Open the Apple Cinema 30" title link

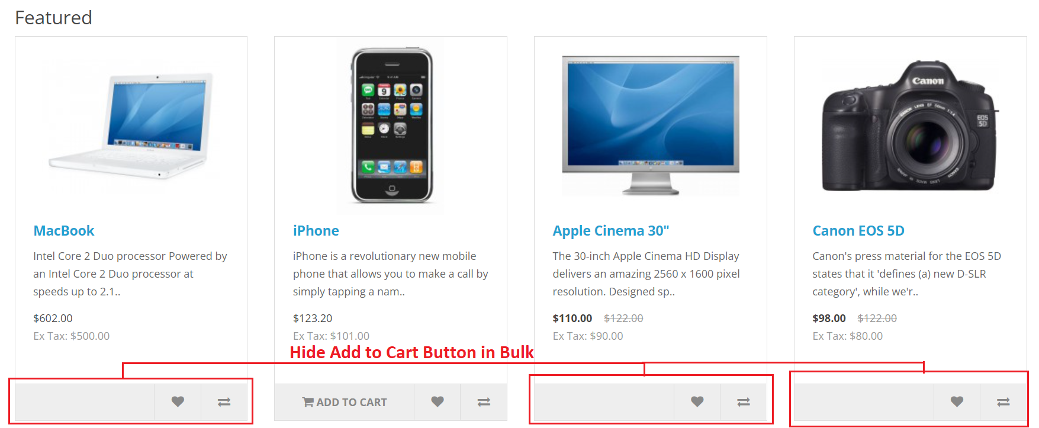(611, 231)
